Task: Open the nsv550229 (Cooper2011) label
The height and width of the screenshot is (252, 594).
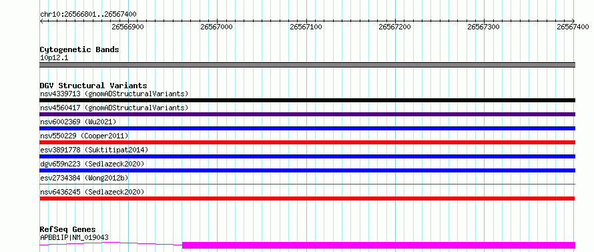Action: coord(84,136)
